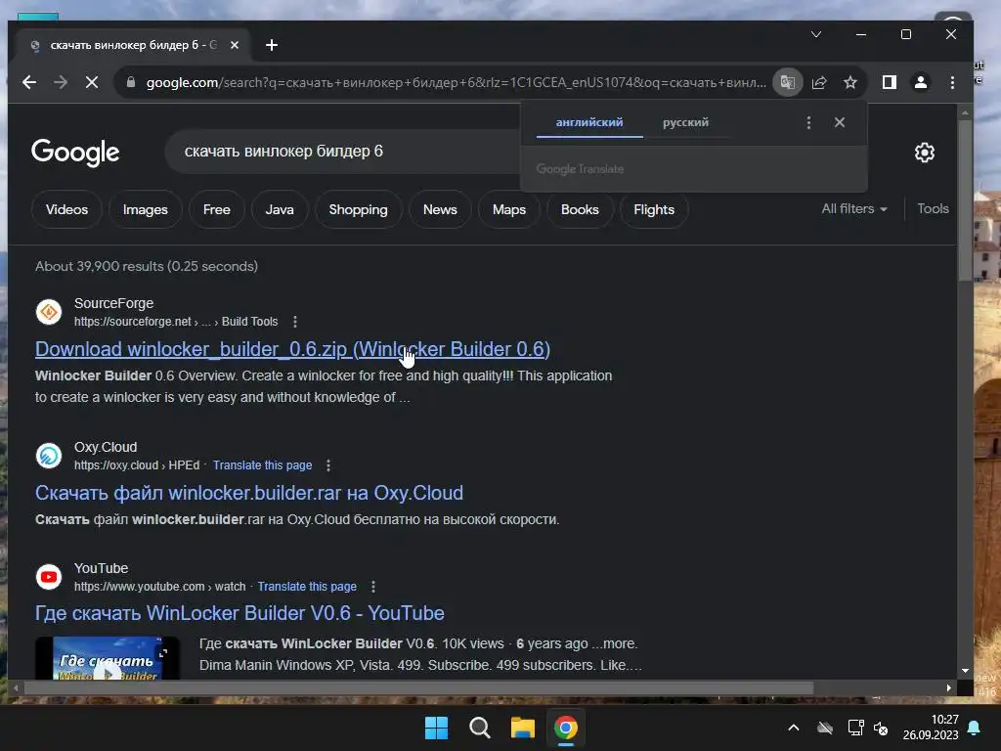Click the vertical page scrollbar thumb
This screenshot has height=751, width=1001.
point(965,199)
